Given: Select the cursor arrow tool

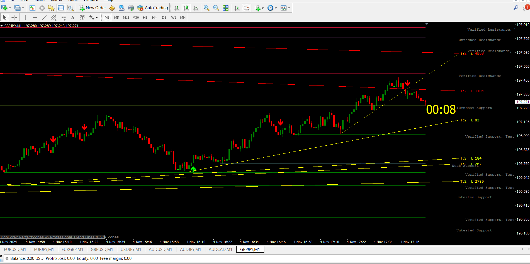Looking at the screenshot, I should coord(4,18).
